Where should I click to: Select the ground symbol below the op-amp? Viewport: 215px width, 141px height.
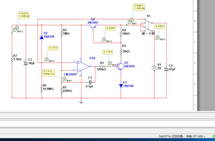(81, 101)
